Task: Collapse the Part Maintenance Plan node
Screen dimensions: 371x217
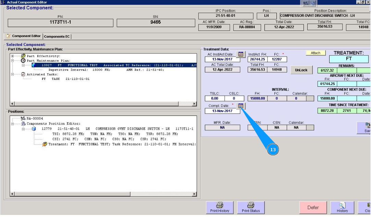Action: [x=13, y=61]
